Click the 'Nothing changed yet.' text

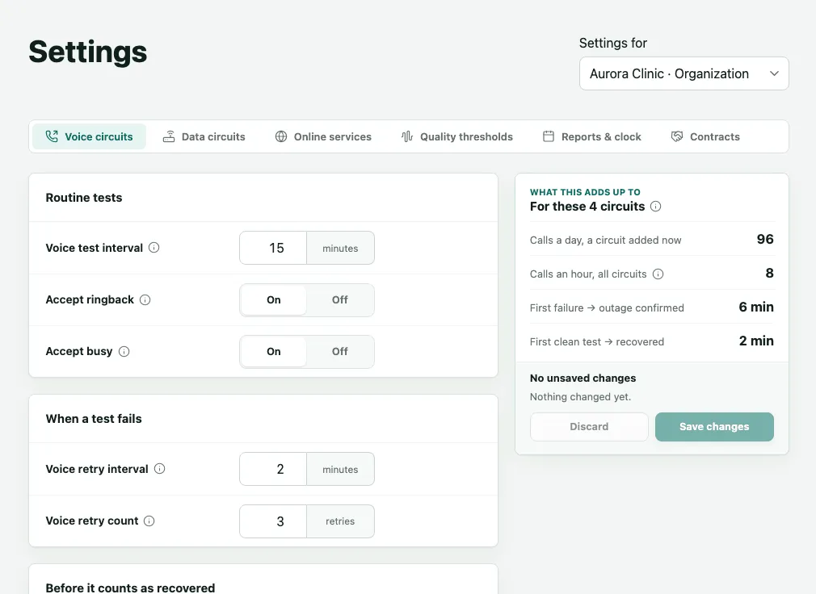click(x=580, y=397)
